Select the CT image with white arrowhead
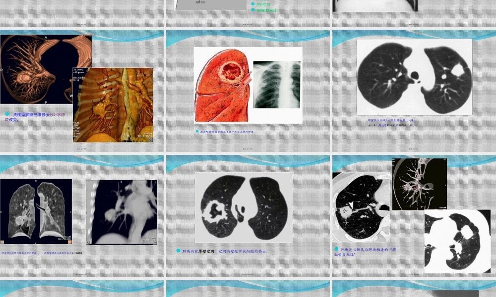 (362, 207)
